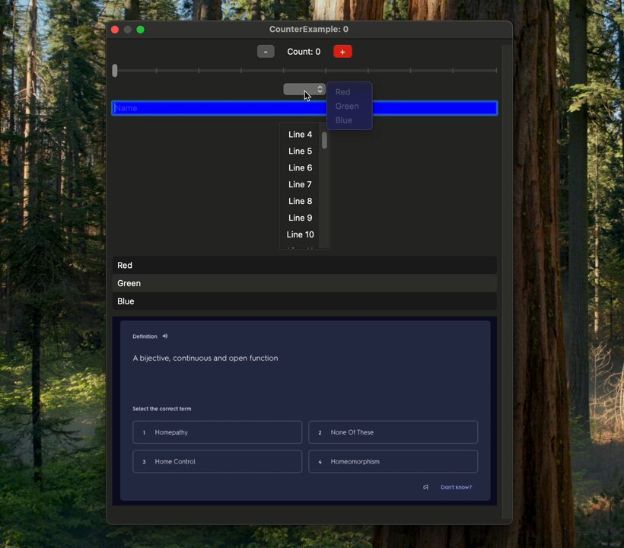Select the Green row in the table
This screenshot has width=624, height=548.
pyautogui.click(x=304, y=283)
